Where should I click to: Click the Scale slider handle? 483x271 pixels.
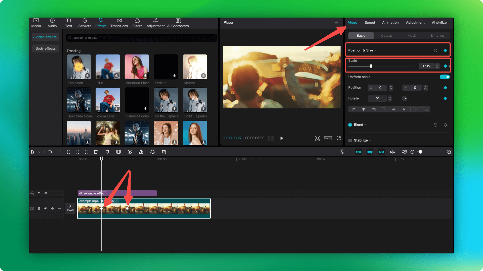pyautogui.click(x=371, y=66)
